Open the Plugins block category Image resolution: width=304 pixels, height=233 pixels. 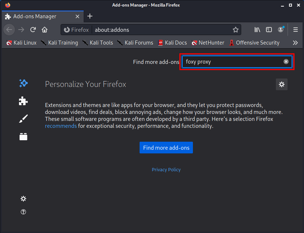[x=23, y=137]
